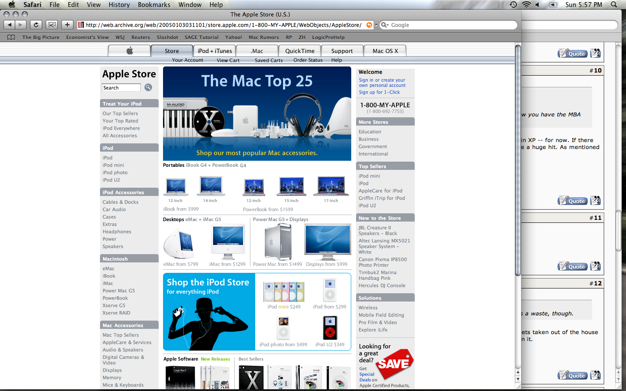The image size is (626, 391).
Task: Open the Apple menu in the menu bar
Action: [12, 5]
